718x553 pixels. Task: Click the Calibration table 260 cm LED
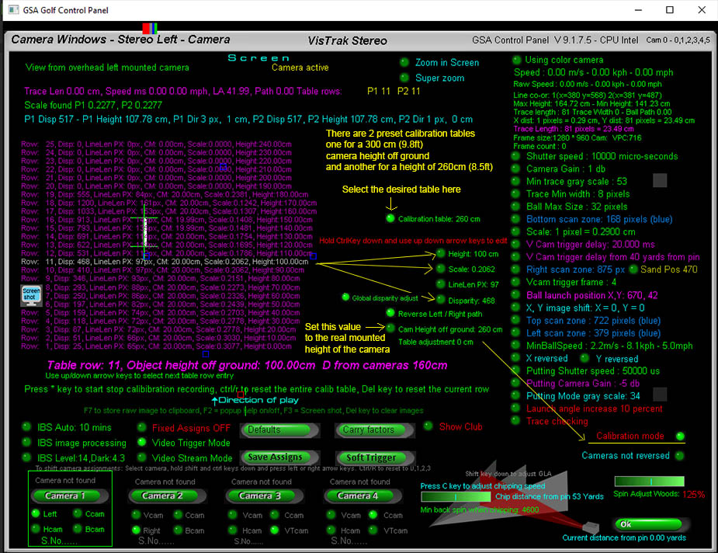pos(390,219)
